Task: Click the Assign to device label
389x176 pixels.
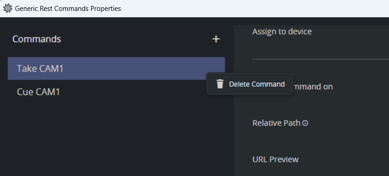Action: click(x=282, y=31)
